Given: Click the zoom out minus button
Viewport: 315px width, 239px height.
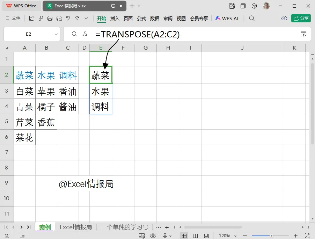Looking at the screenshot, I should tap(245, 236).
